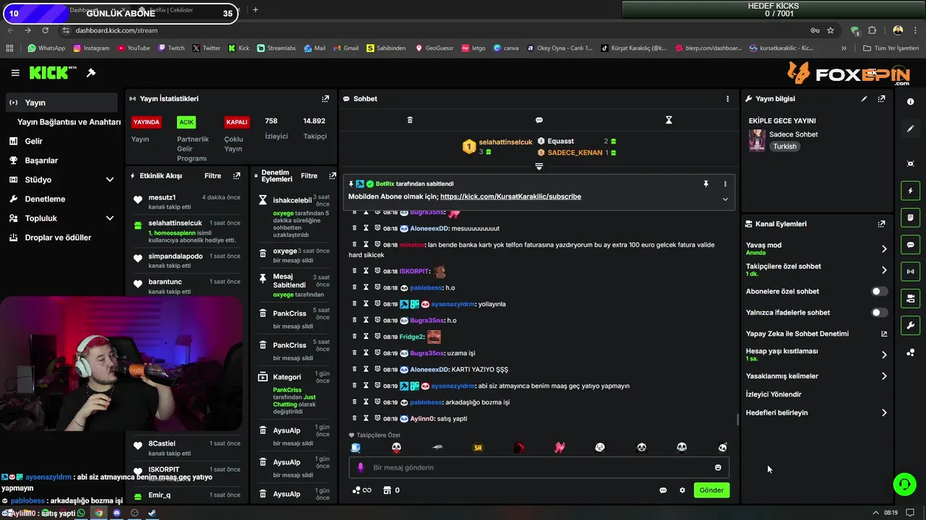Viewport: 926px width, 520px height.
Task: Click the message input field
Action: coord(539,467)
